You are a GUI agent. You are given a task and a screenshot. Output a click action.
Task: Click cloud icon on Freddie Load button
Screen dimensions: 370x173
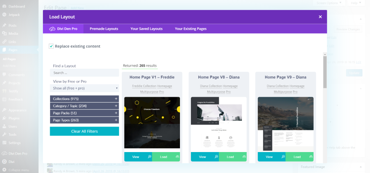click(x=177, y=157)
